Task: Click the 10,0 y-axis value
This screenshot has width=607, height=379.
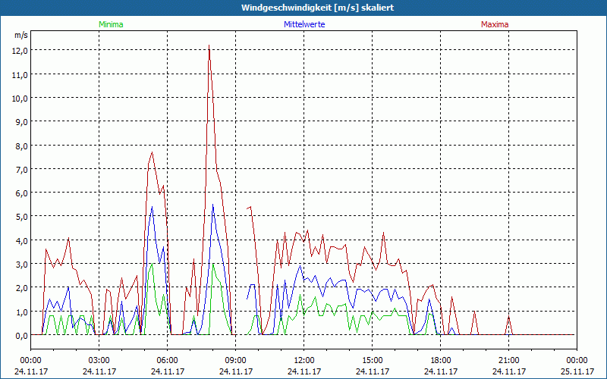Action: (21, 99)
